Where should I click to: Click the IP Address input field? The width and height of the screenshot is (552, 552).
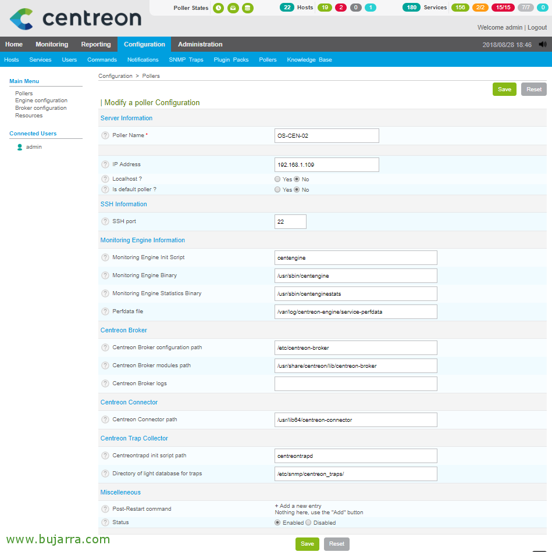pos(326,164)
